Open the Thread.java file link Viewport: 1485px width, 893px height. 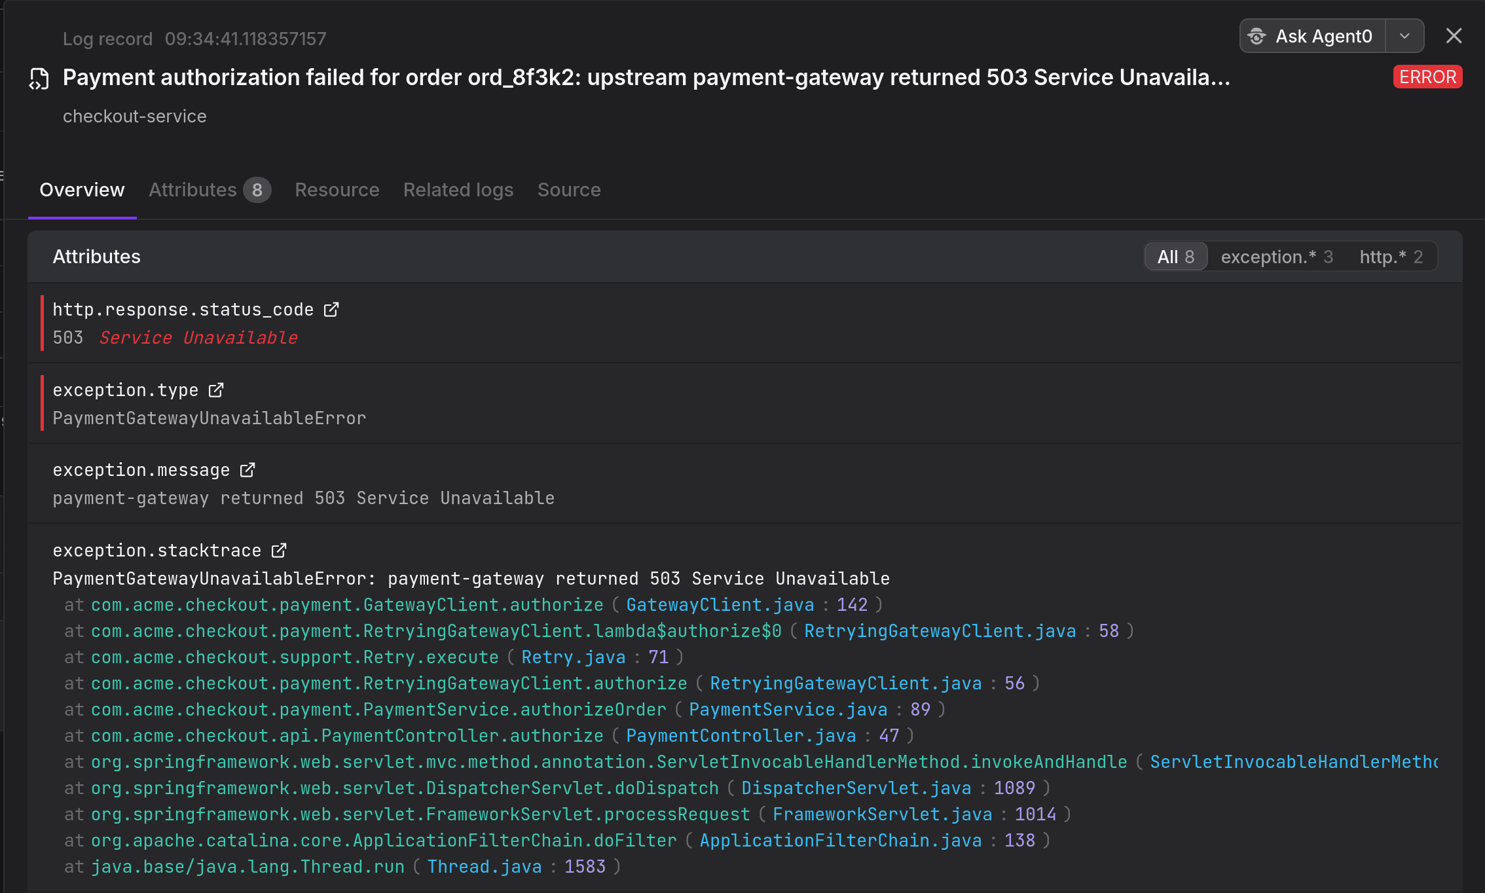pyautogui.click(x=485, y=867)
